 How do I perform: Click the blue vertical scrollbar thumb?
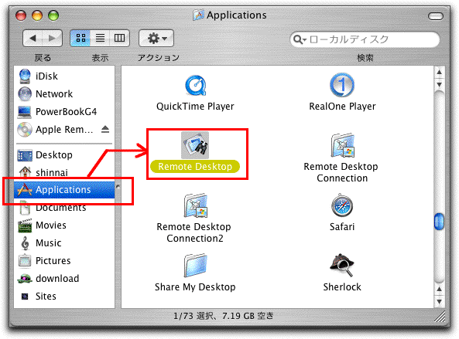(x=439, y=222)
